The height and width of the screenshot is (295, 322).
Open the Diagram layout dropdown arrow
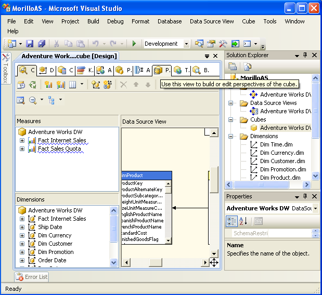60,99
